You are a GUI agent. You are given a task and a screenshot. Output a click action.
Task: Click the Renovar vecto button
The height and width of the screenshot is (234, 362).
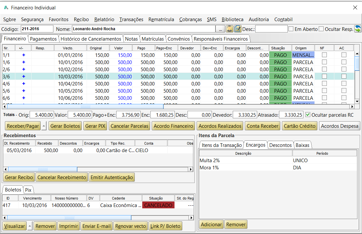click(131, 226)
